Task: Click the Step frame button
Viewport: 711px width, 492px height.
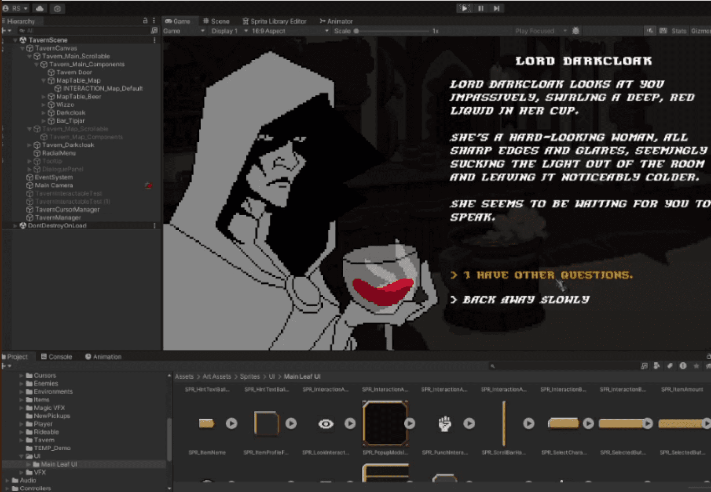Action: [x=497, y=8]
